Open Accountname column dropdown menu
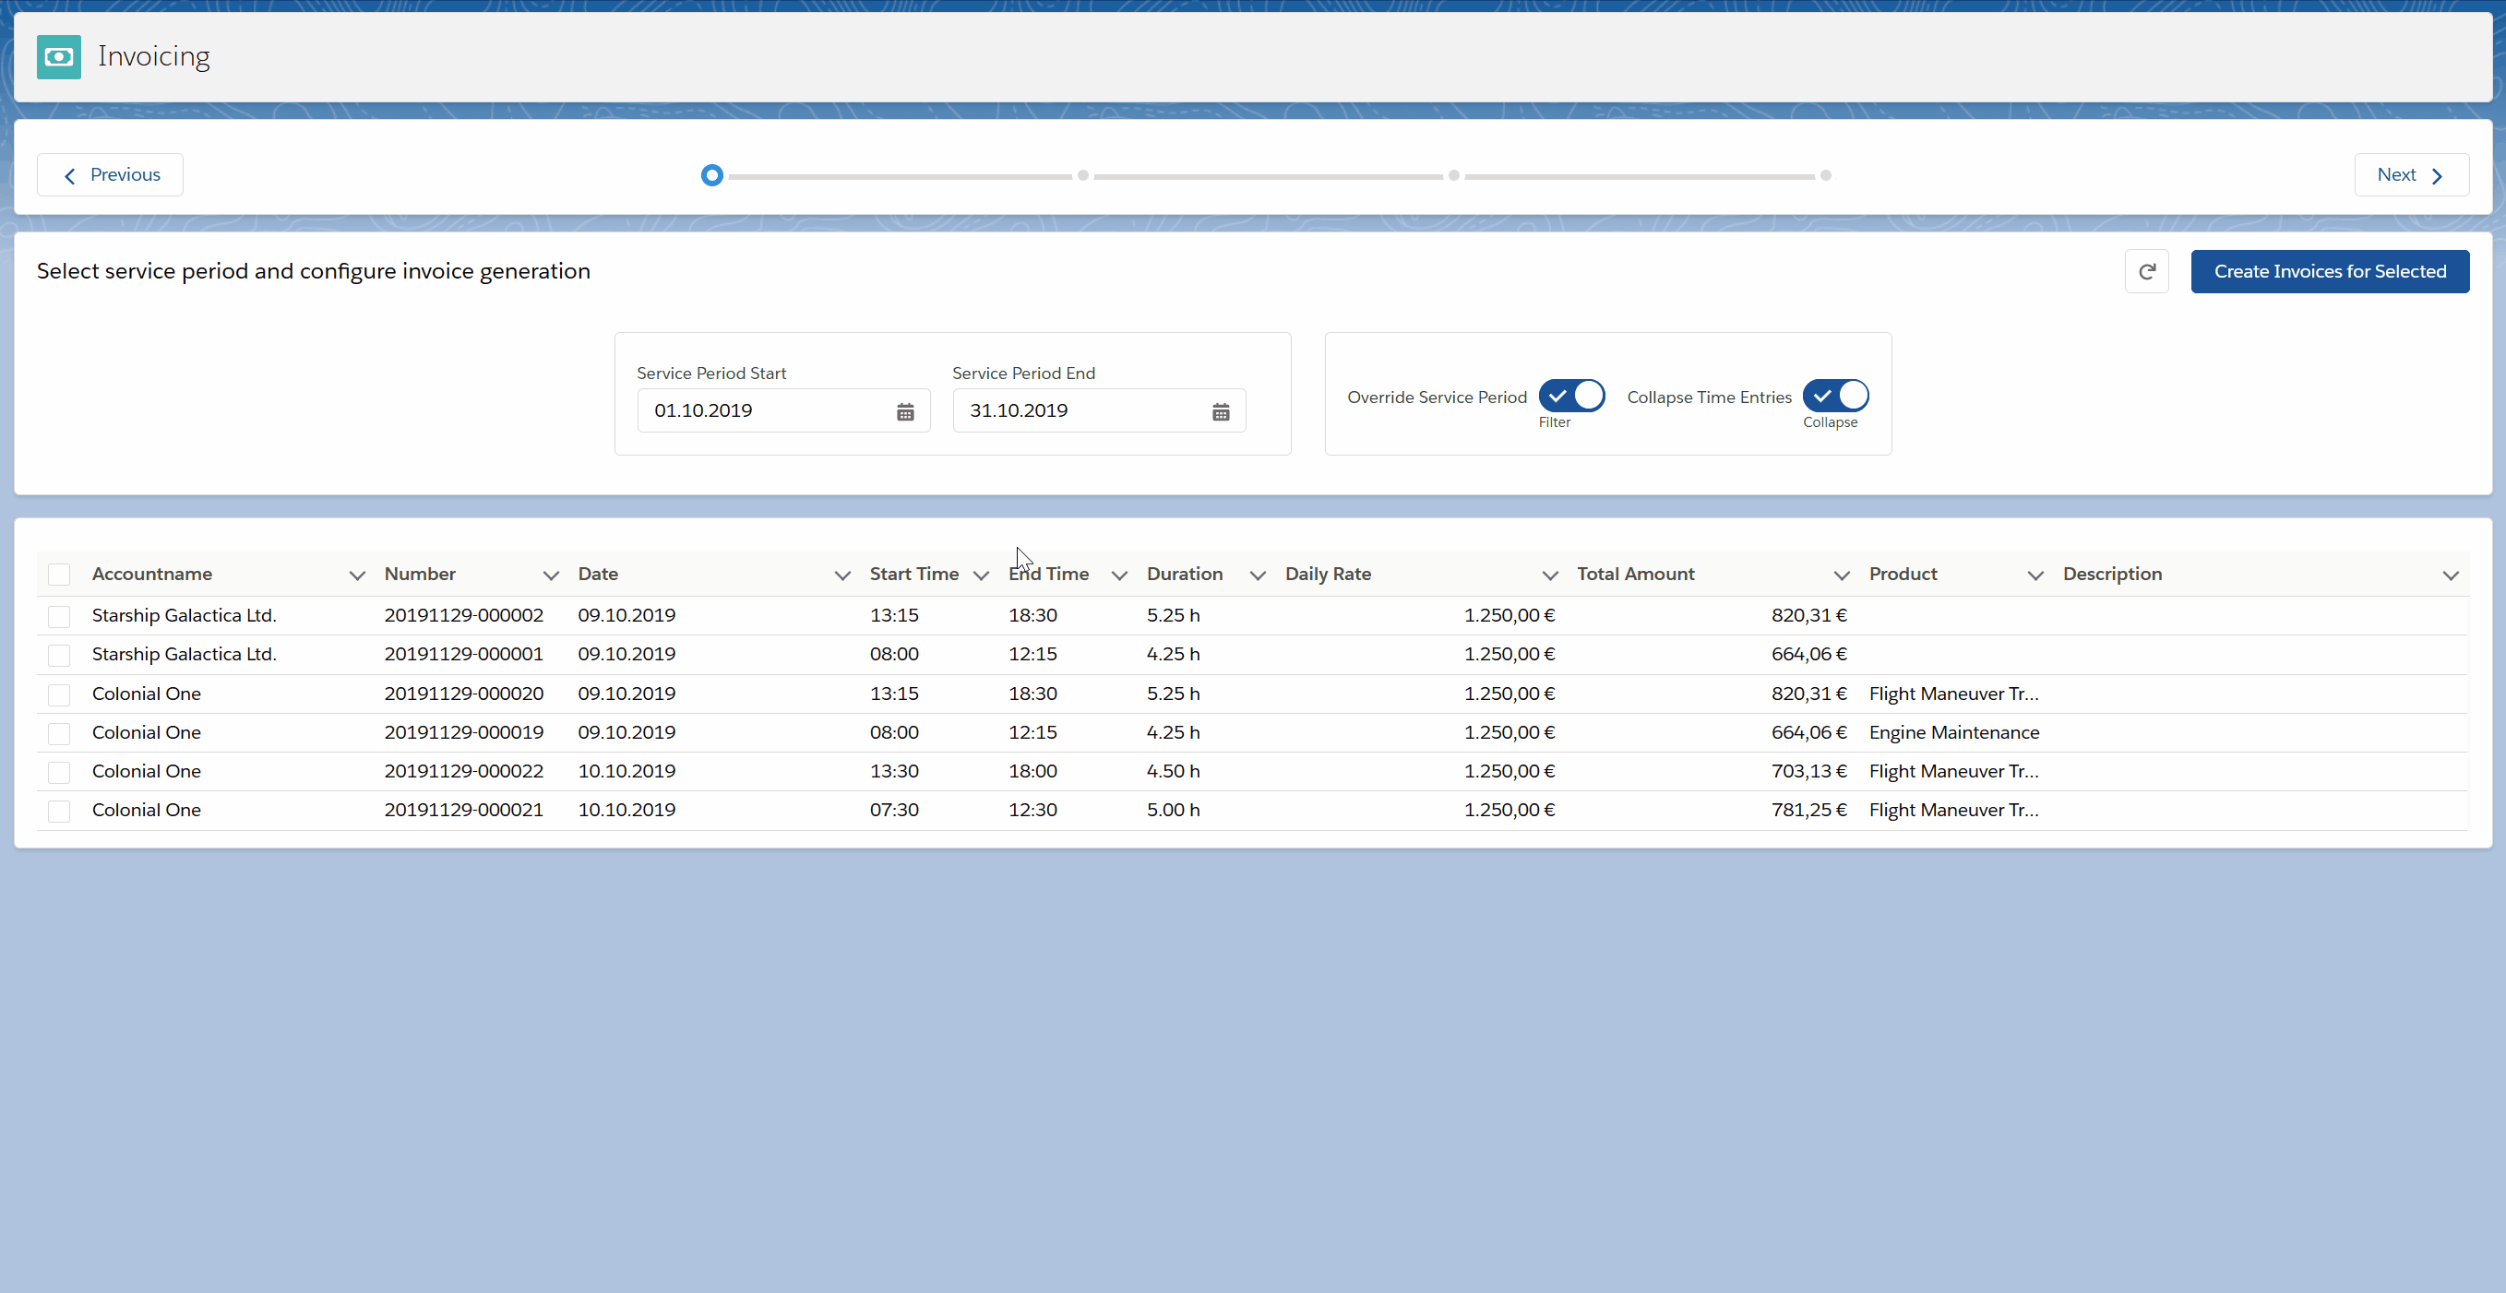2506x1293 pixels. tap(357, 575)
